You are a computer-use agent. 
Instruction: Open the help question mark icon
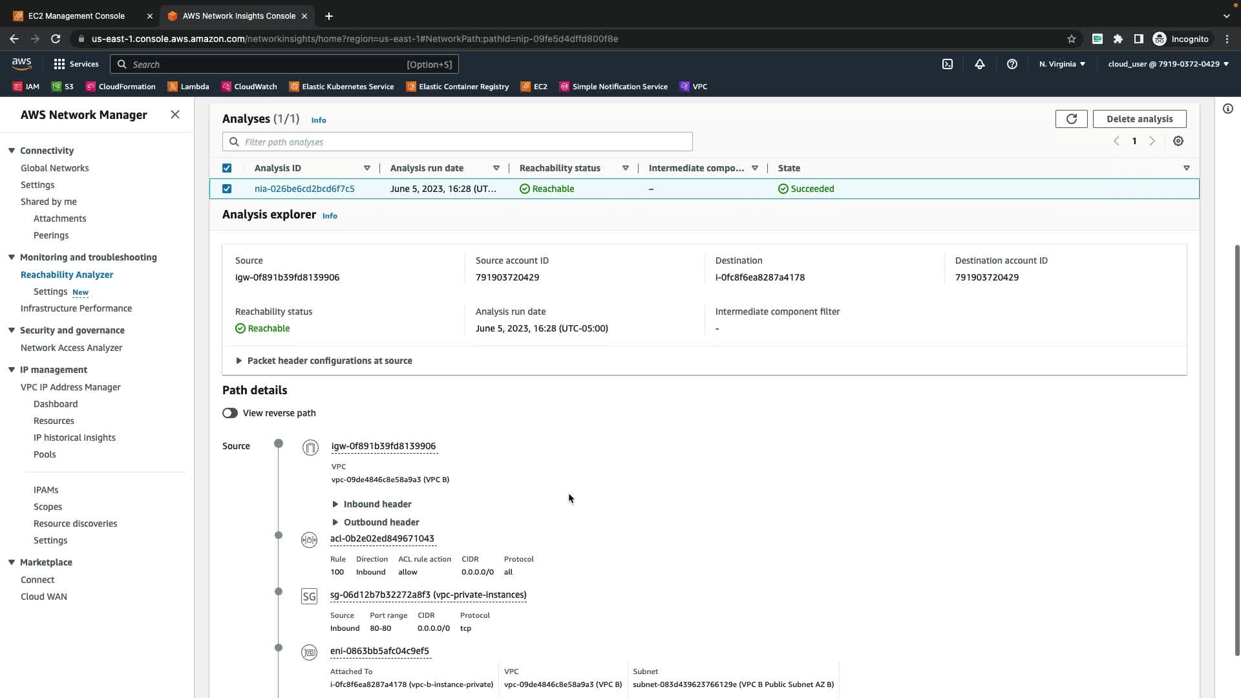1012,64
